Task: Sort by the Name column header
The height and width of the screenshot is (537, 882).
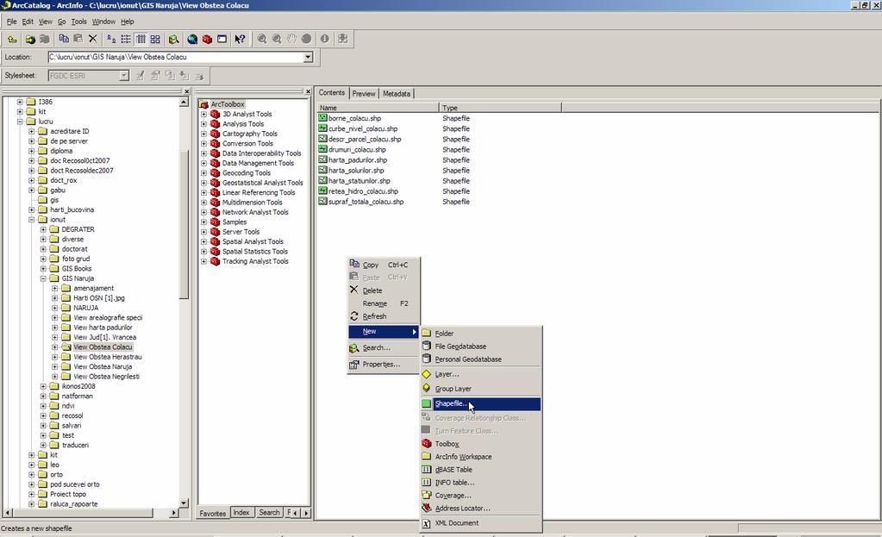Action: (x=378, y=108)
